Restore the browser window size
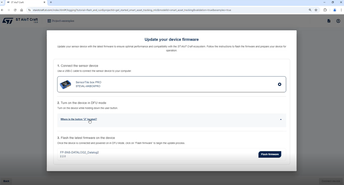This screenshot has width=344, height=185. [333, 2]
